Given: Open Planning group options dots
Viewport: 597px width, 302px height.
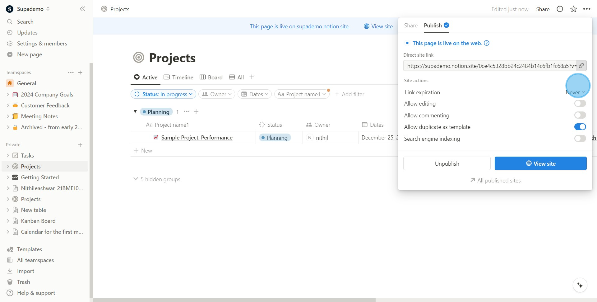Looking at the screenshot, I should point(187,111).
